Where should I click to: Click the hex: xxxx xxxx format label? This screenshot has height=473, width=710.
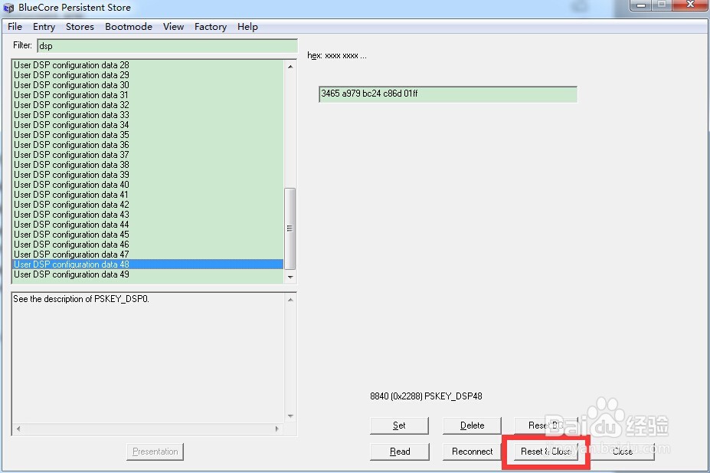pos(337,56)
